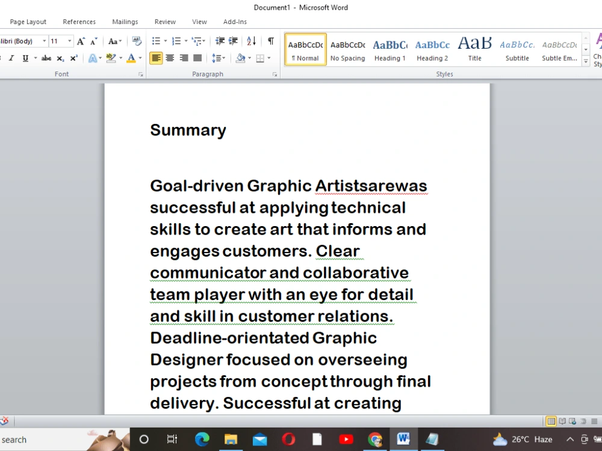This screenshot has width=602, height=451.
Task: Toggle show paragraph marks
Action: click(271, 41)
